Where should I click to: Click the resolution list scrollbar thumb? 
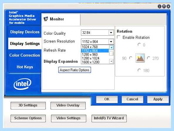click(x=111, y=54)
